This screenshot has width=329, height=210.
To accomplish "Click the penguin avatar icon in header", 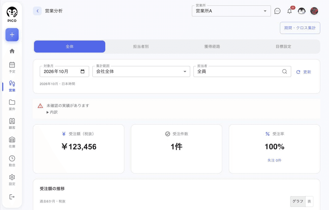I will 302,11.
